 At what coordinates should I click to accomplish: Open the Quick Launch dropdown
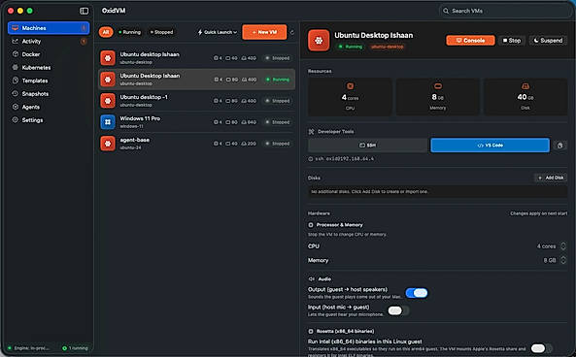pyautogui.click(x=218, y=32)
